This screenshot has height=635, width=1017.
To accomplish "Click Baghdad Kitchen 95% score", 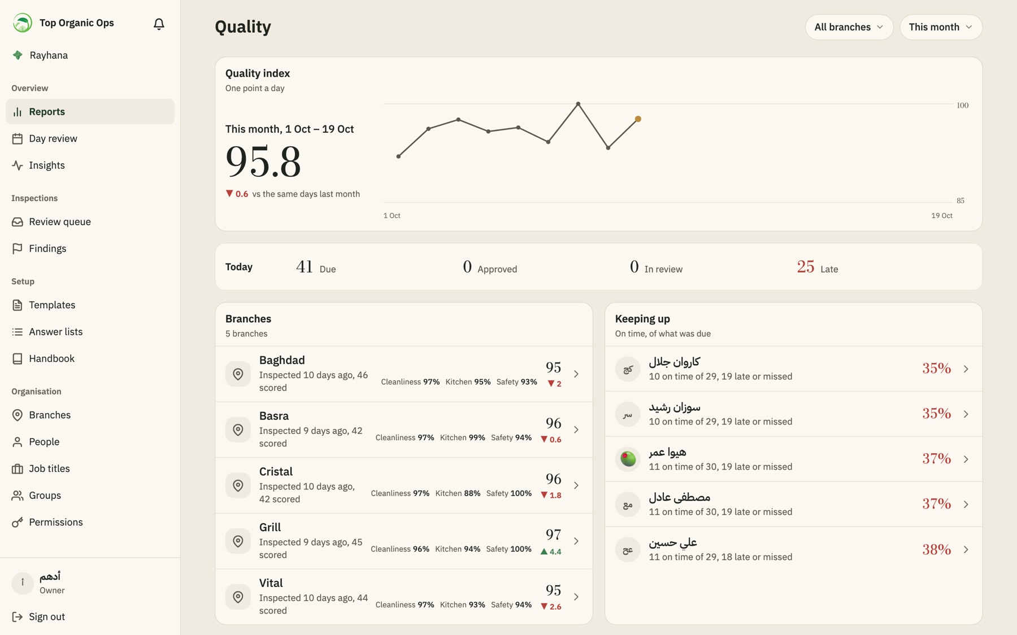I will (468, 382).
